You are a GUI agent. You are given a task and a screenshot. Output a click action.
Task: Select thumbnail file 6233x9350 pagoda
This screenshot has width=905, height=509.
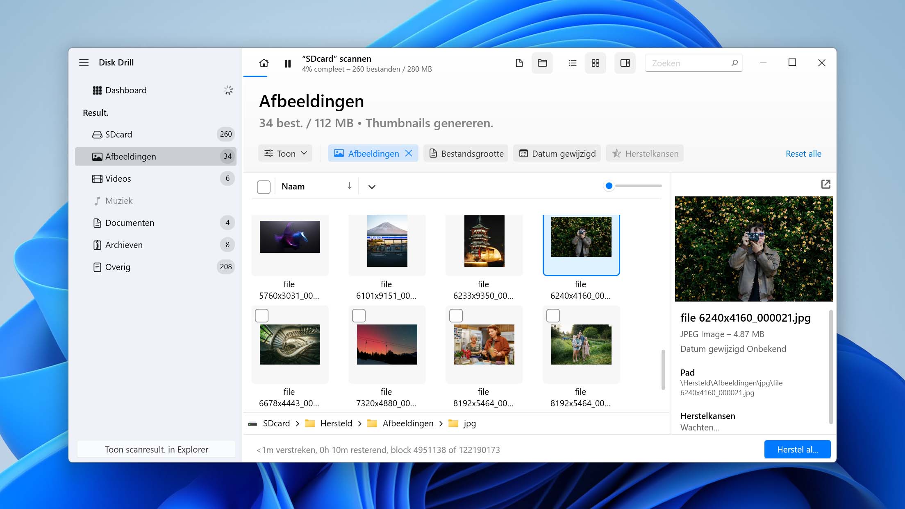click(x=484, y=241)
